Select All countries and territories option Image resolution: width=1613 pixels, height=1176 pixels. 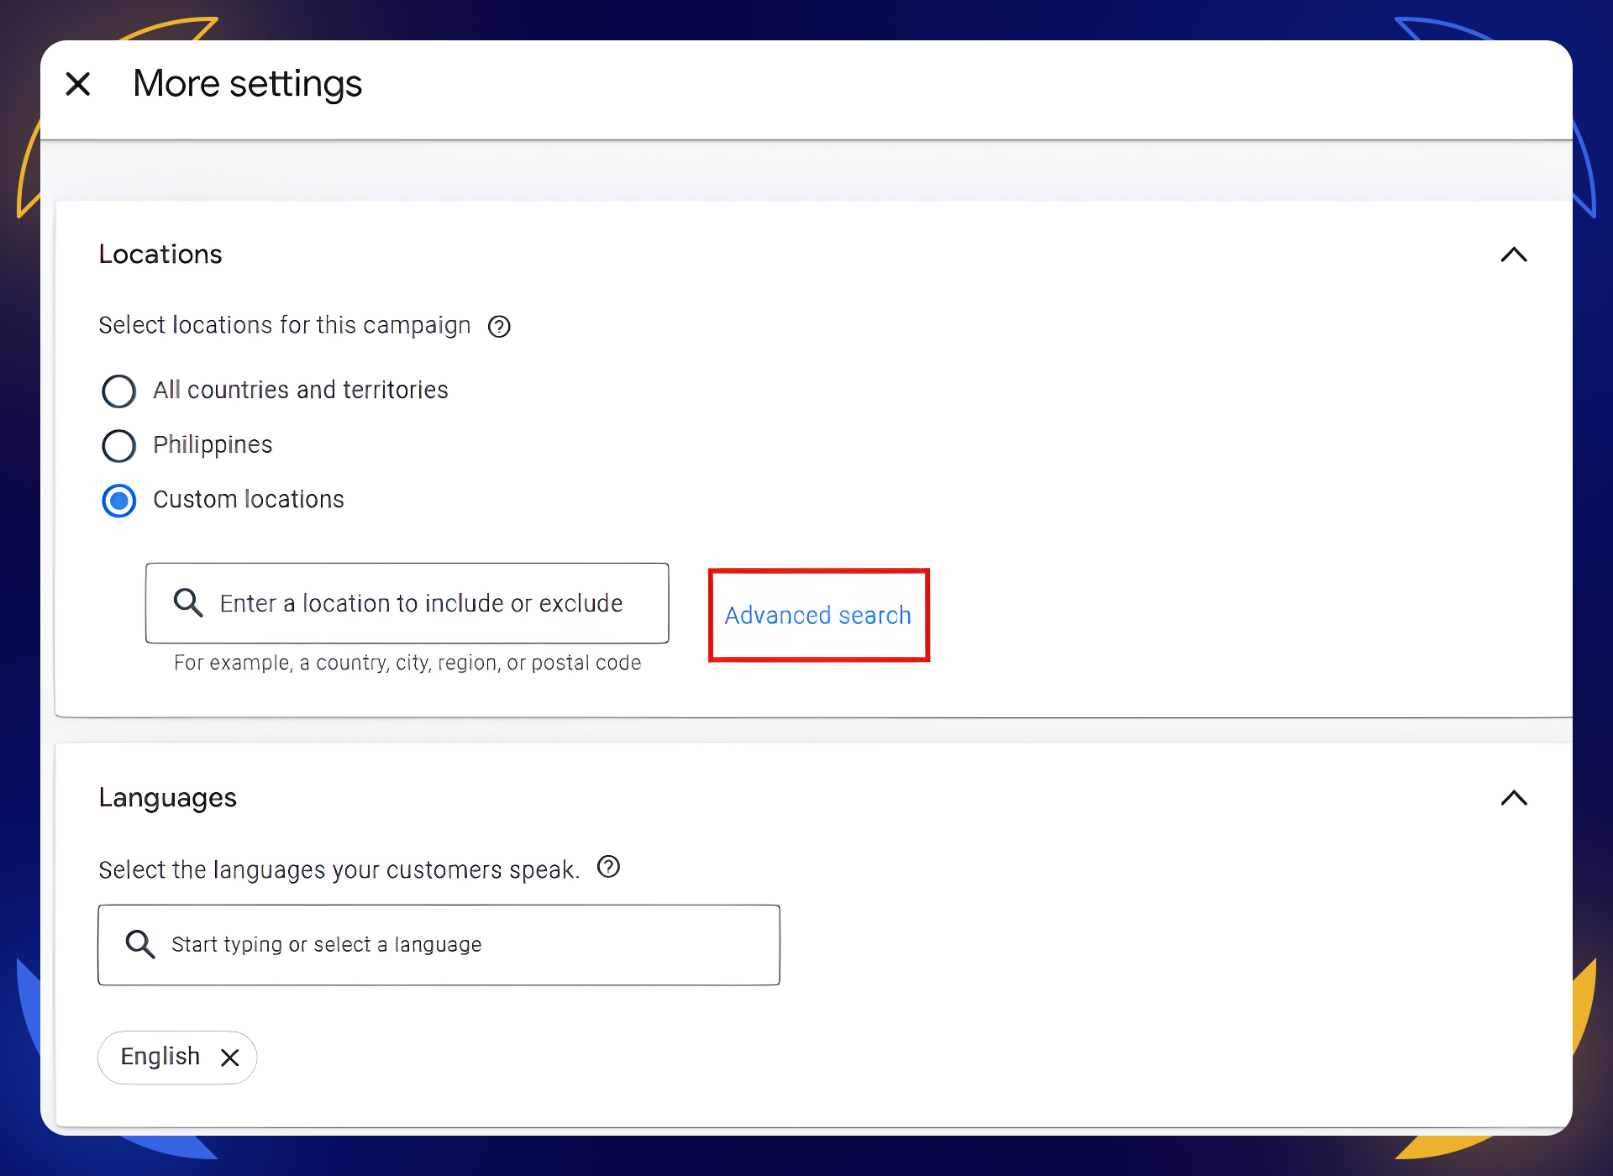click(119, 391)
